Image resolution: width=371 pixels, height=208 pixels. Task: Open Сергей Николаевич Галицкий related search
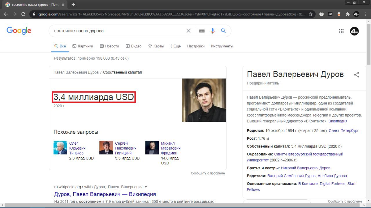coord(126,148)
